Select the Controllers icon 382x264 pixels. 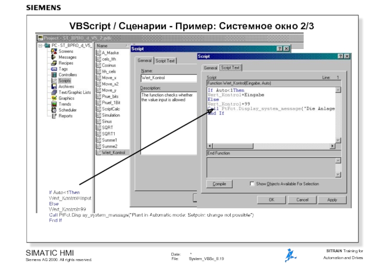(x=54, y=75)
